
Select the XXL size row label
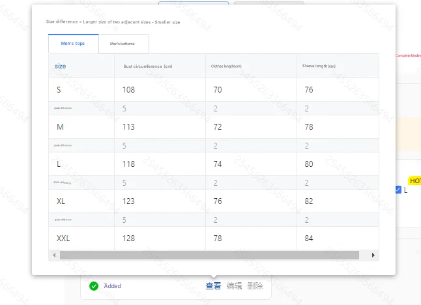(x=63, y=239)
